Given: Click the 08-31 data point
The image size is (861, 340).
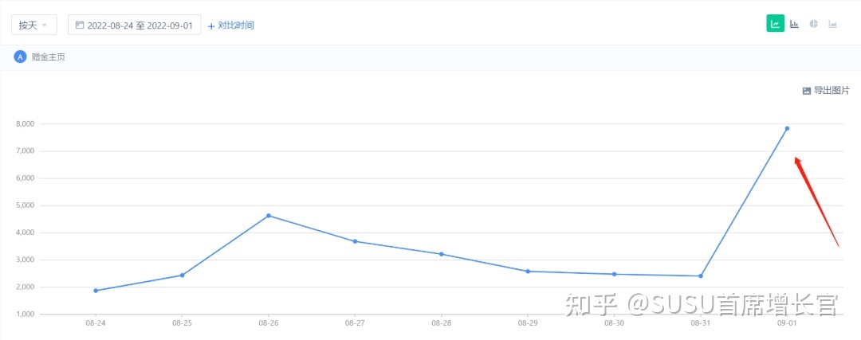Looking at the screenshot, I should pos(701,276).
